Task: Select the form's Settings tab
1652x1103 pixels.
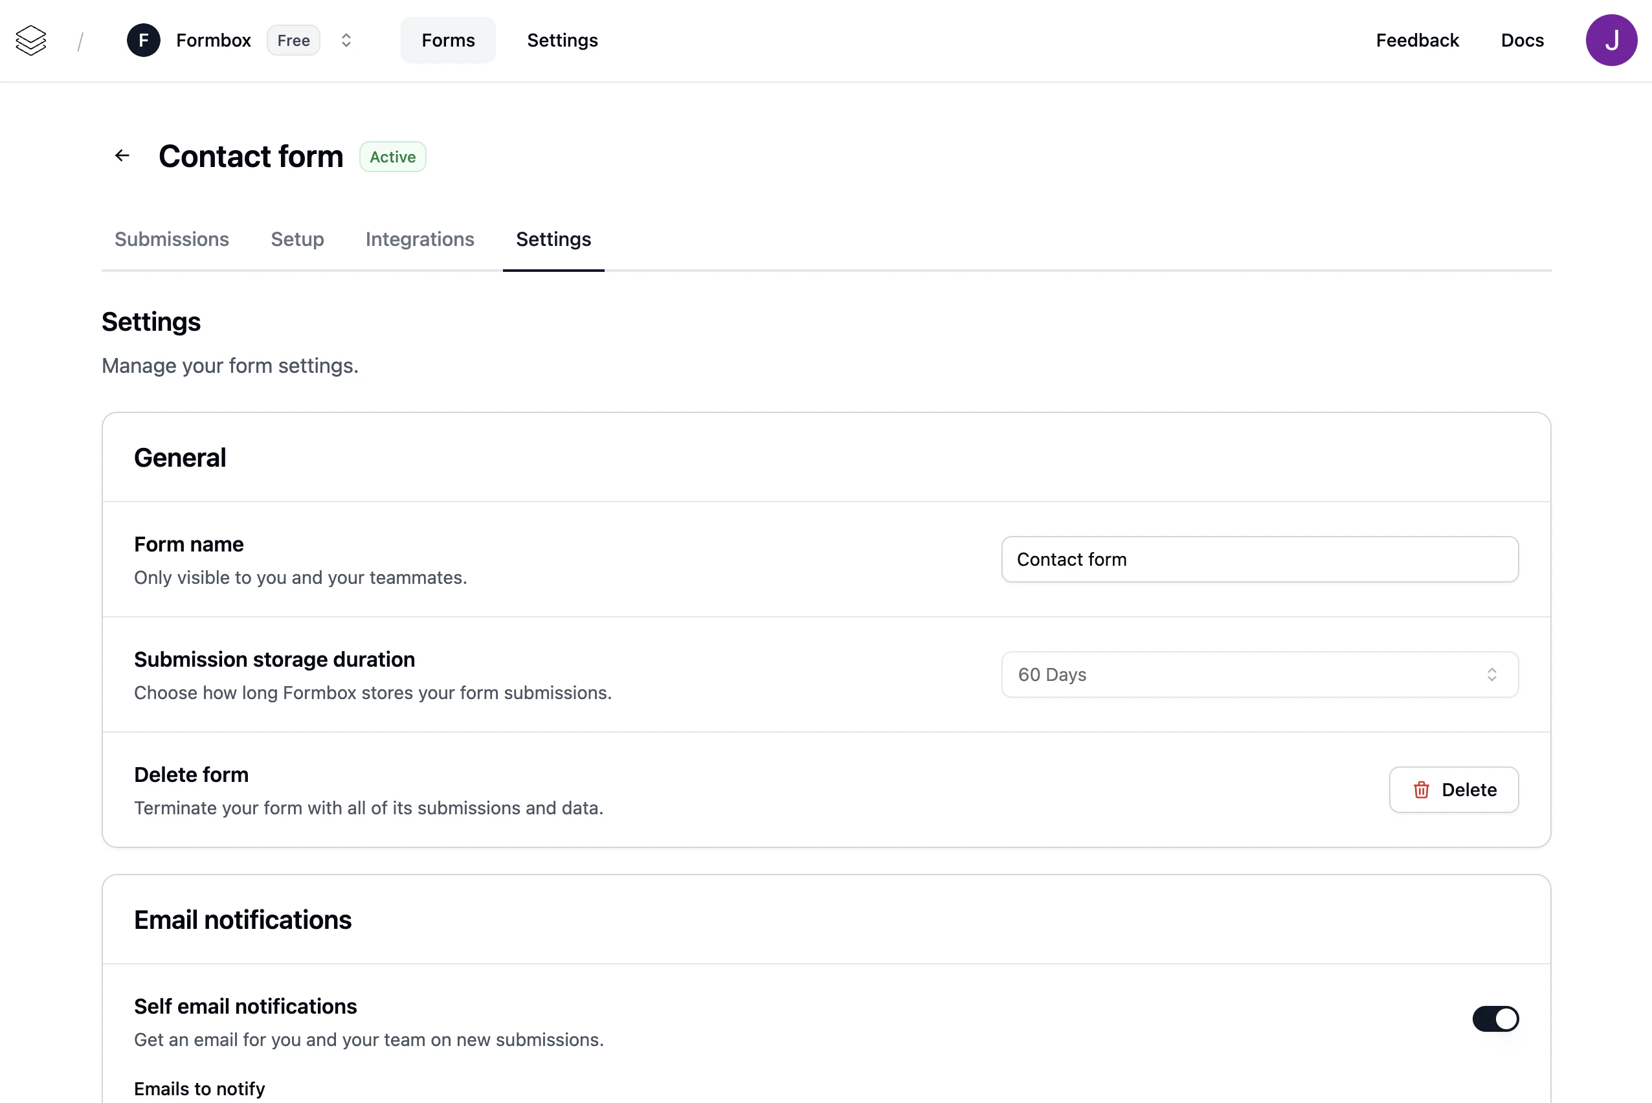Action: (553, 239)
